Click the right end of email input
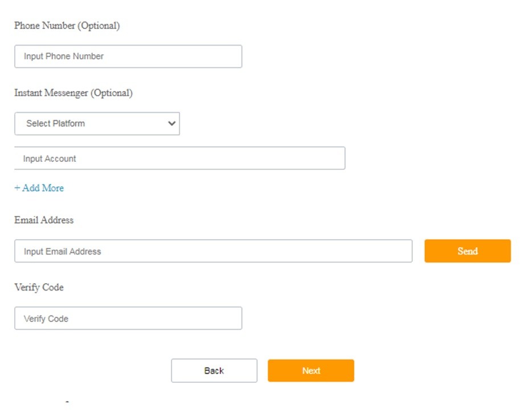This screenshot has height=417, width=524. tap(402, 251)
